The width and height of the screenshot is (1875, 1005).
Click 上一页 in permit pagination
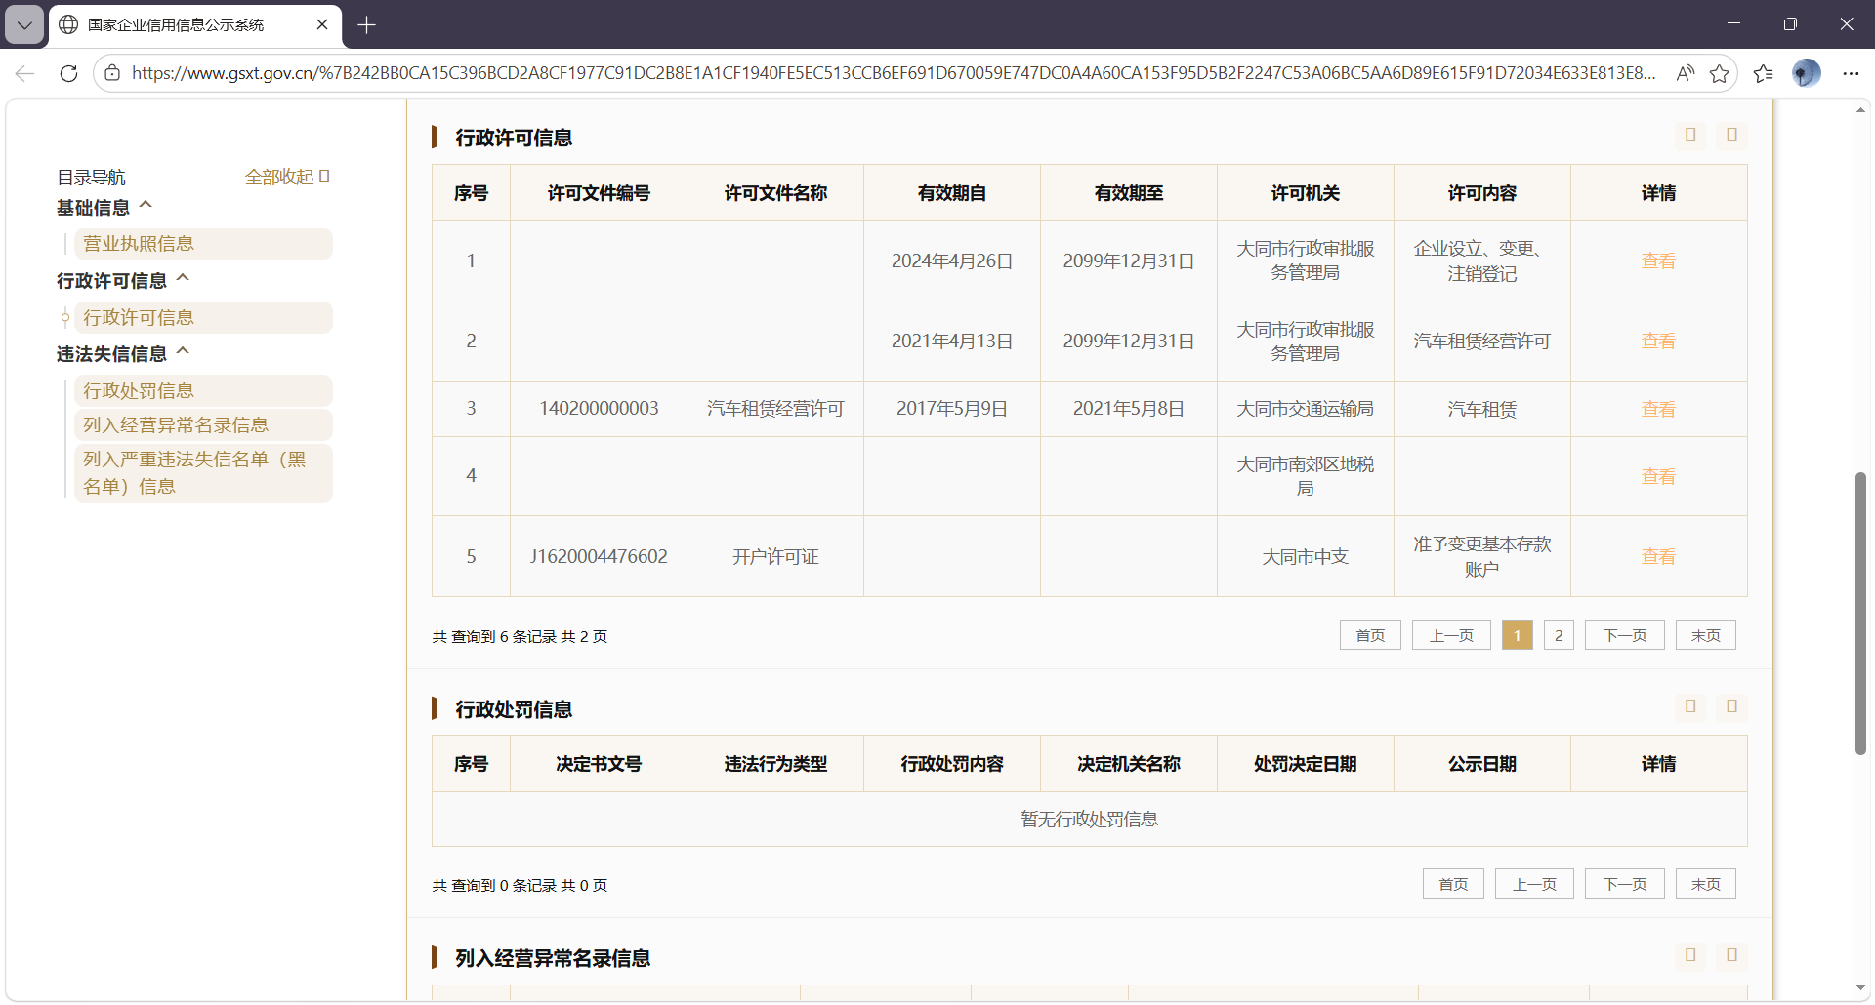click(x=1451, y=635)
